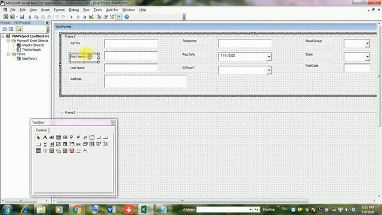Open the Windows Start button
The image size is (382, 215).
[7, 210]
